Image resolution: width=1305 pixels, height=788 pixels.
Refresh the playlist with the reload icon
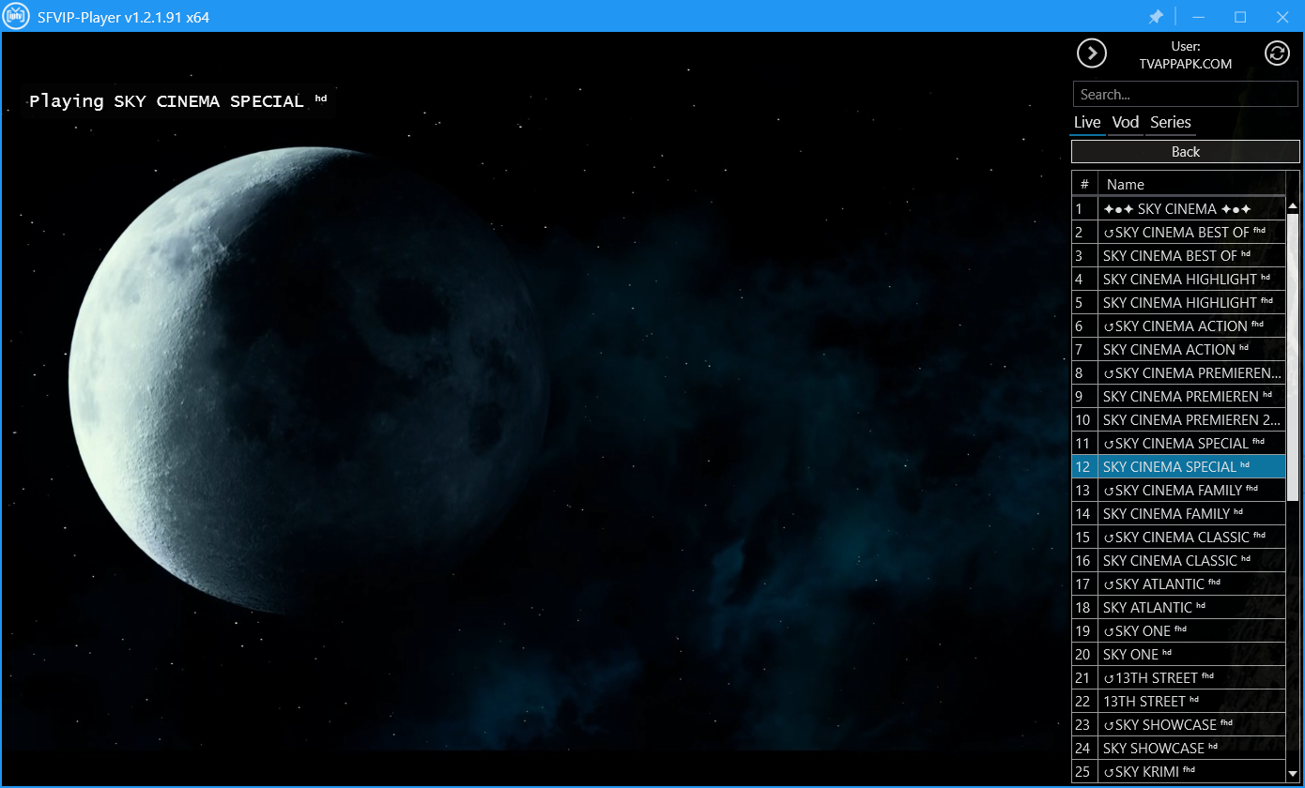coord(1277,53)
